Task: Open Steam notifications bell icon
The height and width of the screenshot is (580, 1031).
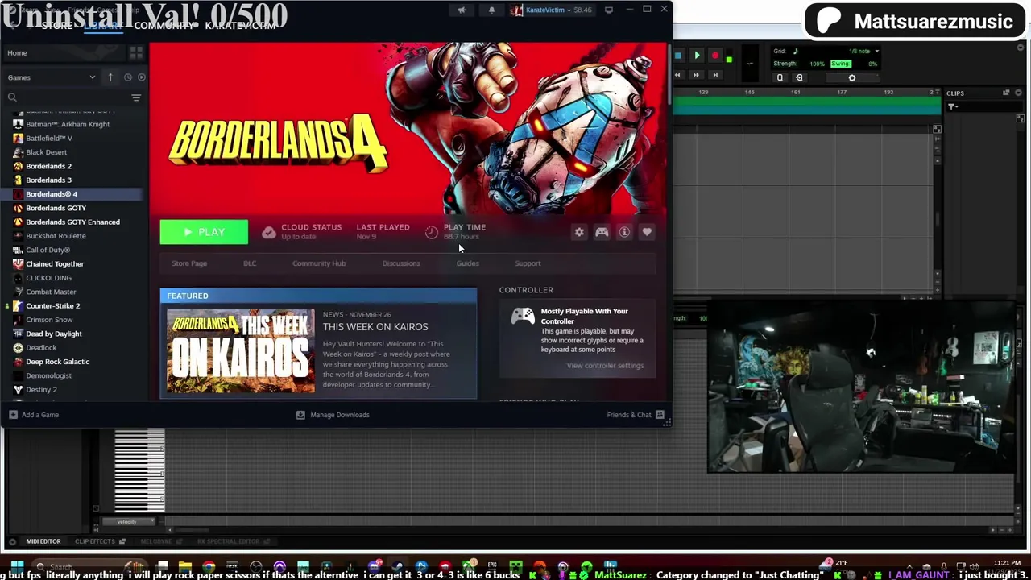Action: click(491, 10)
